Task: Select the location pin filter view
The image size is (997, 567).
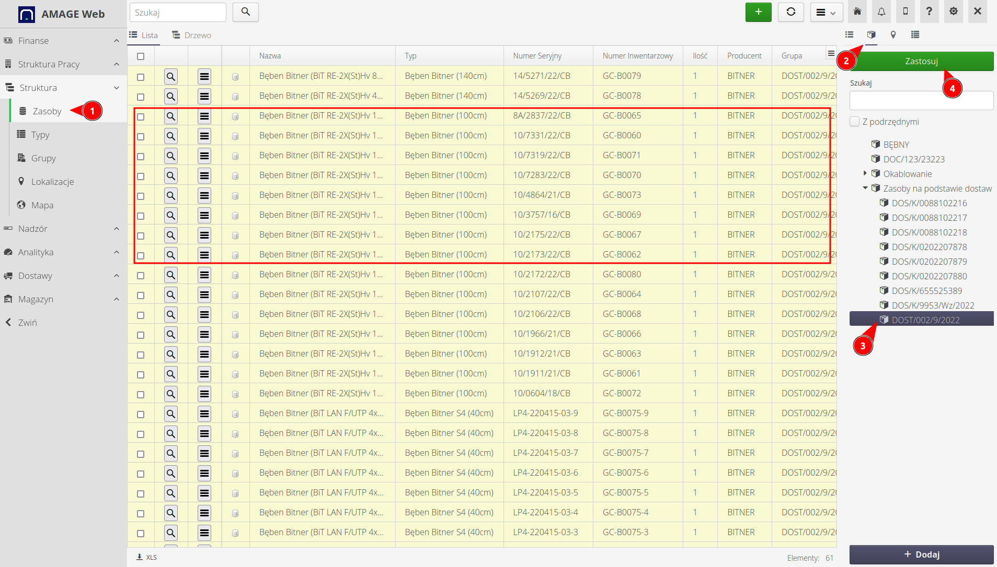Action: click(893, 34)
